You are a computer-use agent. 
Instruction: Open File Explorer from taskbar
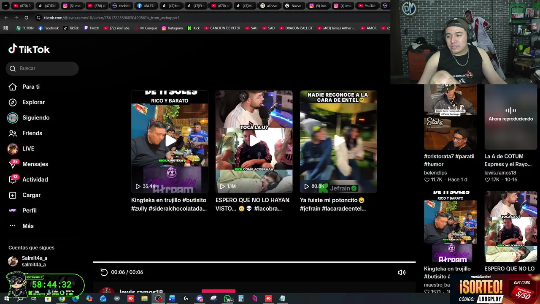pos(144,299)
